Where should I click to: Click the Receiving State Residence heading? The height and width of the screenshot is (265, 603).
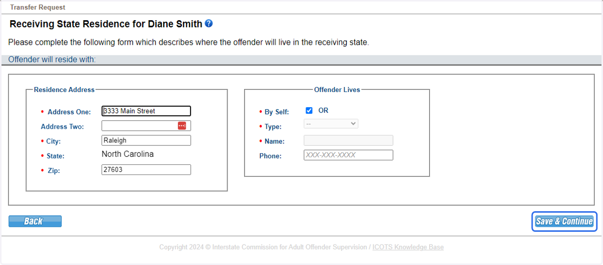pos(106,24)
